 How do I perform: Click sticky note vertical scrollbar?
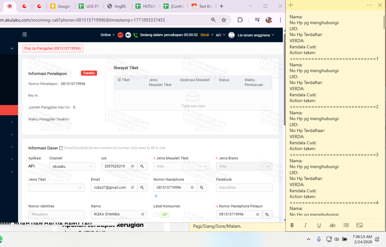pyautogui.click(x=384, y=22)
